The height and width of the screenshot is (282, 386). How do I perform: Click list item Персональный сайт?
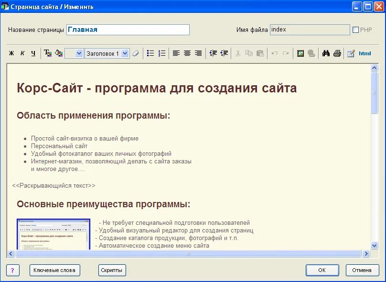point(59,146)
